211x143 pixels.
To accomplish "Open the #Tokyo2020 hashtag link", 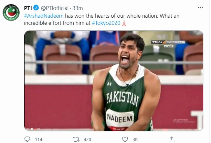I will pyautogui.click(x=106, y=24).
